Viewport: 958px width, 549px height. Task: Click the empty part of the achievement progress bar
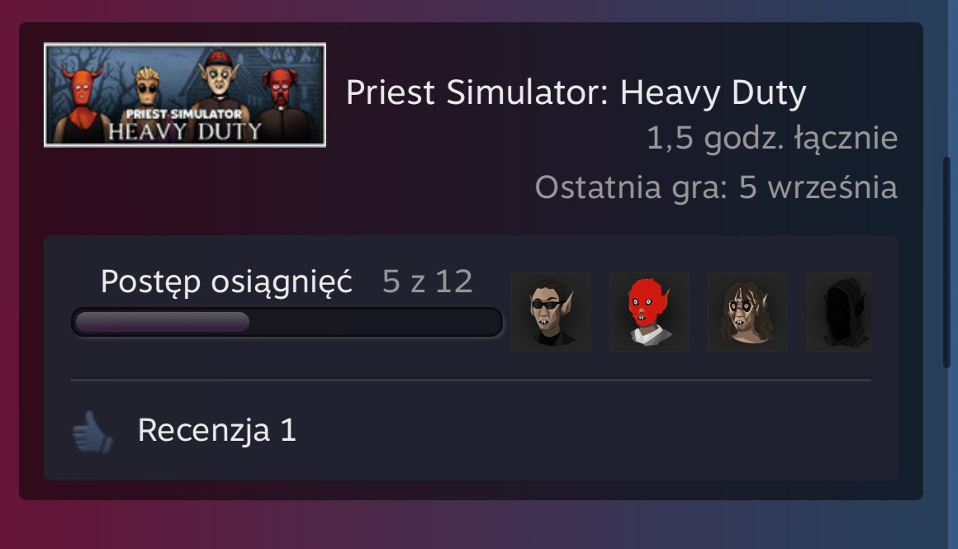click(x=374, y=322)
